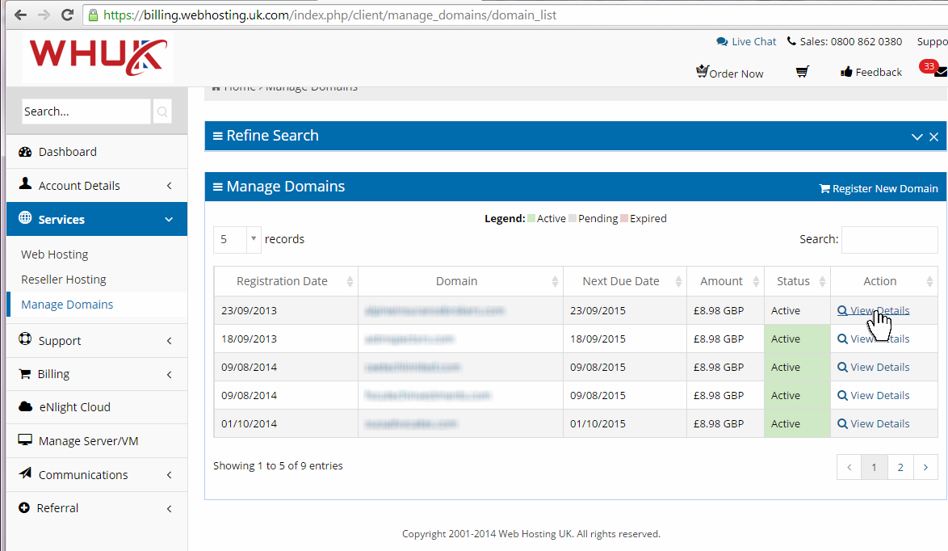Viewport: 948px width, 551px height.
Task: Open eNlight Cloud in sidebar
Action: click(74, 407)
